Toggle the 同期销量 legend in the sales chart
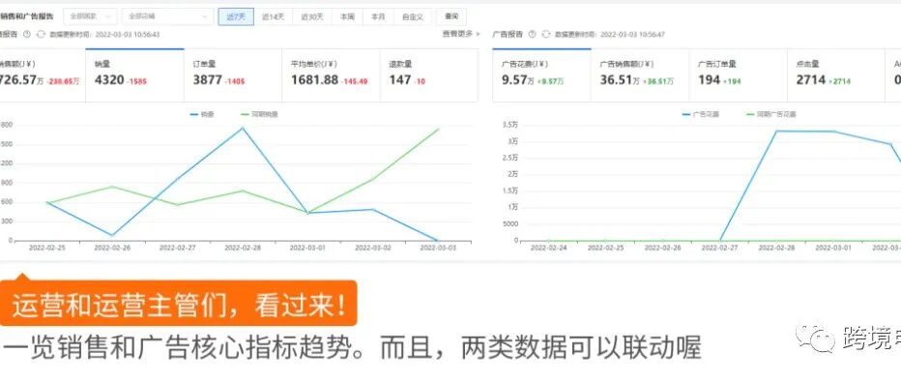Image resolution: width=901 pixels, height=383 pixels. (x=260, y=114)
